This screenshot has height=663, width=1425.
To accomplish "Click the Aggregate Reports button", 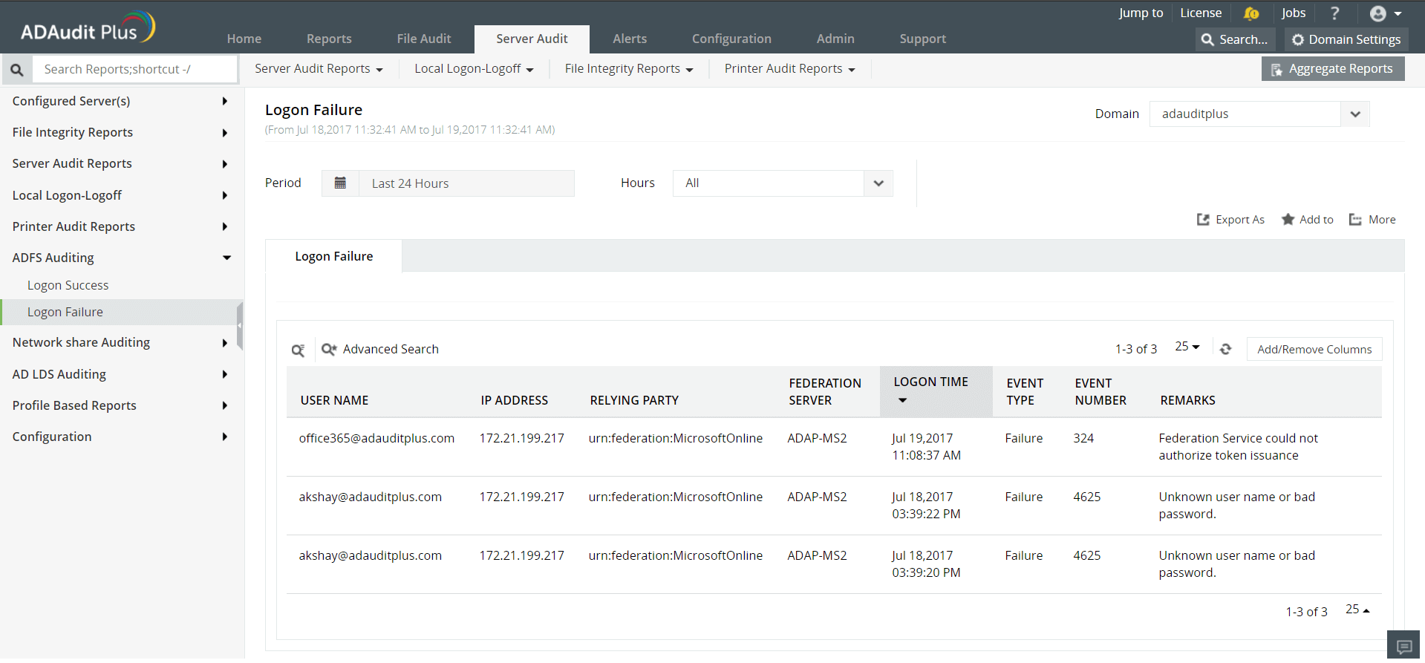I will pos(1333,69).
